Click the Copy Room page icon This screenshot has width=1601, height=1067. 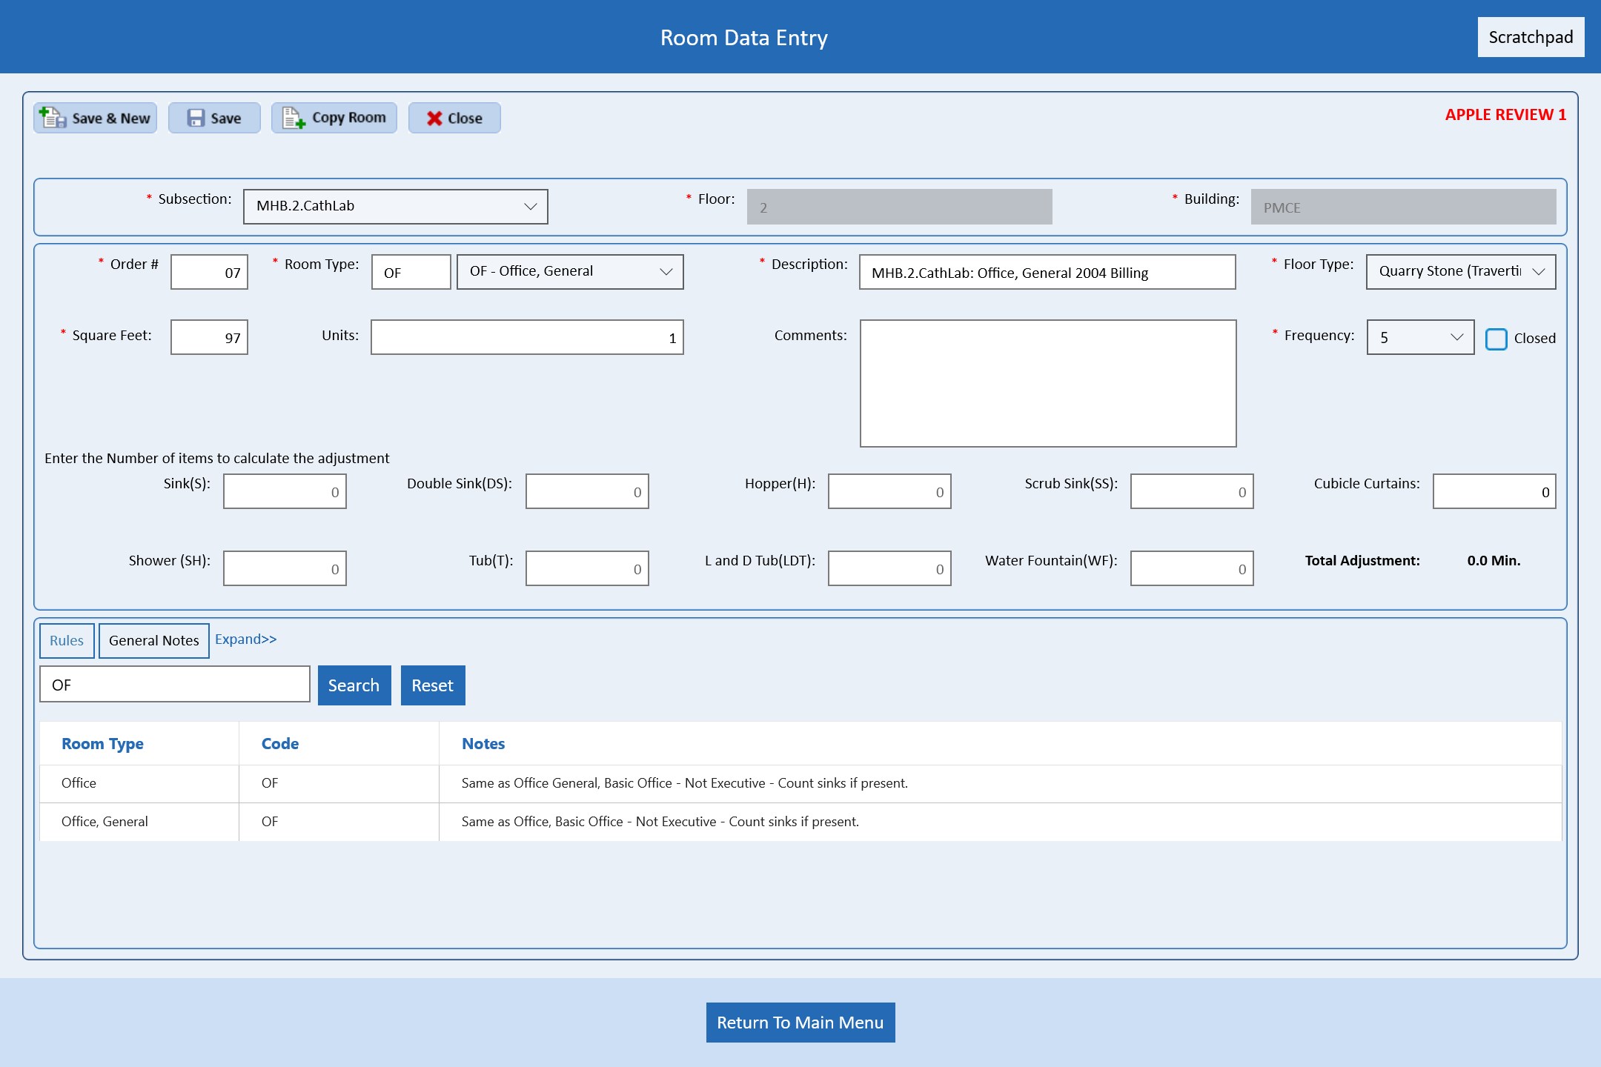294,118
